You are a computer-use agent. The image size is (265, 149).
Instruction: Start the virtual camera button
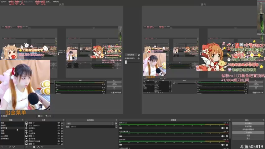tap(248, 129)
